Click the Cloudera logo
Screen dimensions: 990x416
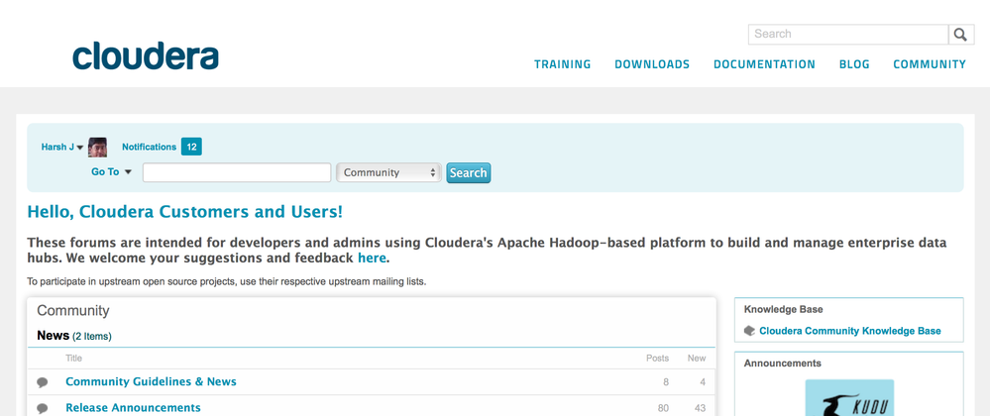[x=146, y=56]
